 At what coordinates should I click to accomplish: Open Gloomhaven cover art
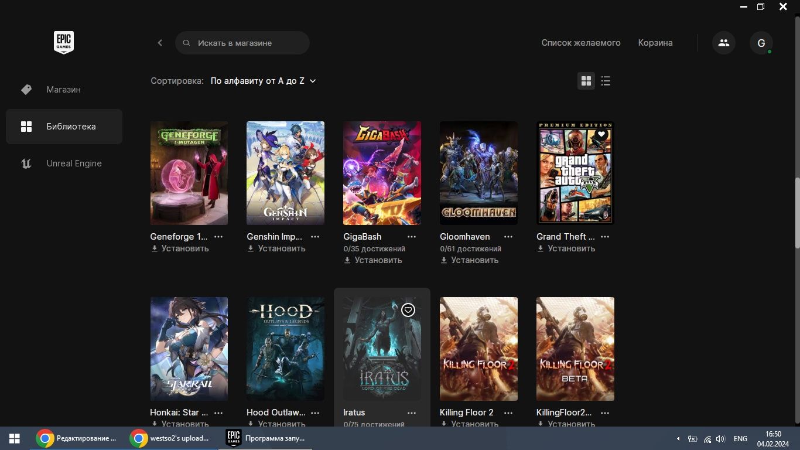pos(478,173)
